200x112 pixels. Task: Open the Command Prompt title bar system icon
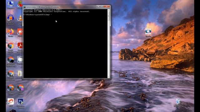(x=25, y=7)
